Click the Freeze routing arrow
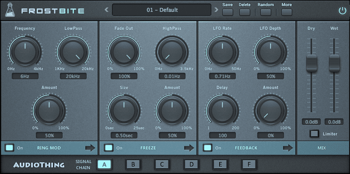 pyautogui.click(x=189, y=148)
